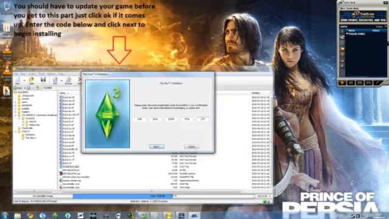Open Google Chrome from the taskbar
This screenshot has height=219, width=389.
pyautogui.click(x=30, y=215)
